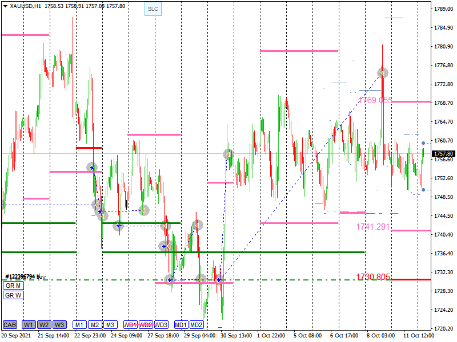The image size is (457, 342).
Task: Click the red 1730.805 level label
Action: [x=373, y=276]
